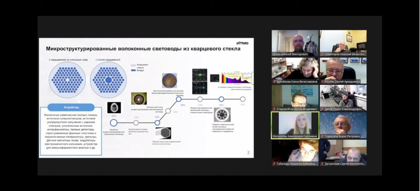Click muted mic icon for Губанова Людмила
This screenshot has width=420, height=191.
[x=274, y=164]
